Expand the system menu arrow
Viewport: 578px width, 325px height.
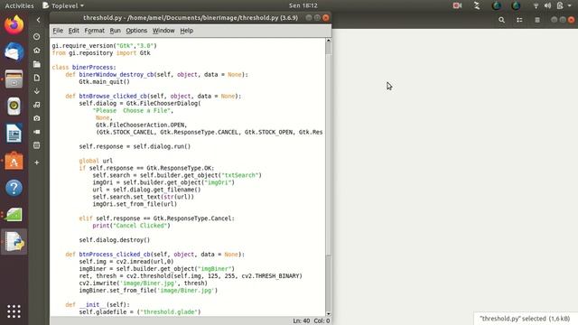click(570, 6)
